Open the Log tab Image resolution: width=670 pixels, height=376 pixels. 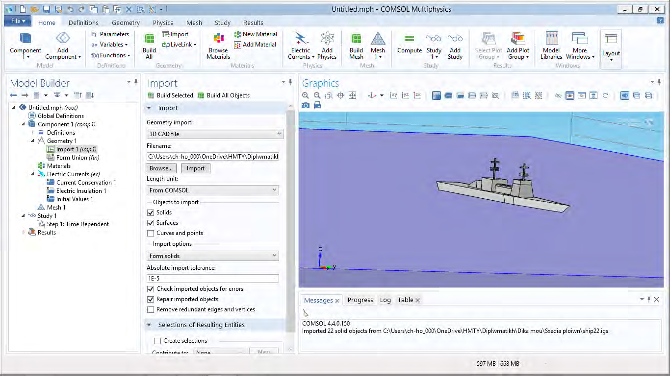385,300
